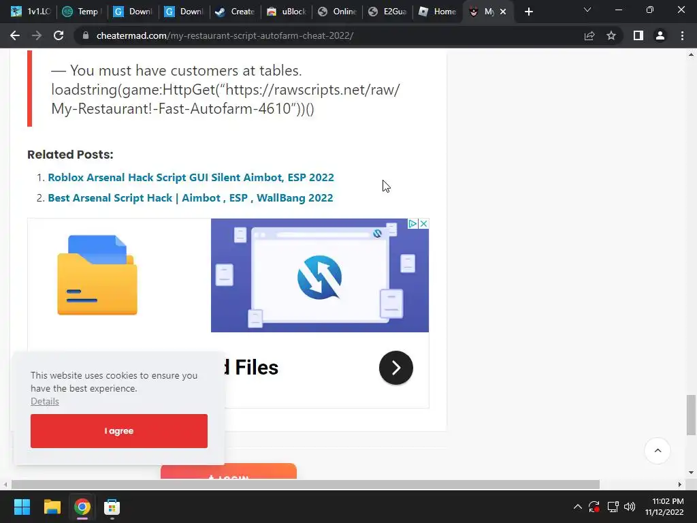Close the current My Restaurant tab
697x523 pixels.
point(503,12)
